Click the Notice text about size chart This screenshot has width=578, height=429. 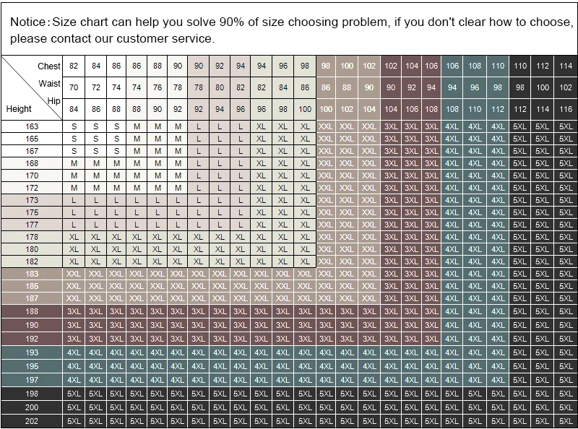pyautogui.click(x=291, y=30)
